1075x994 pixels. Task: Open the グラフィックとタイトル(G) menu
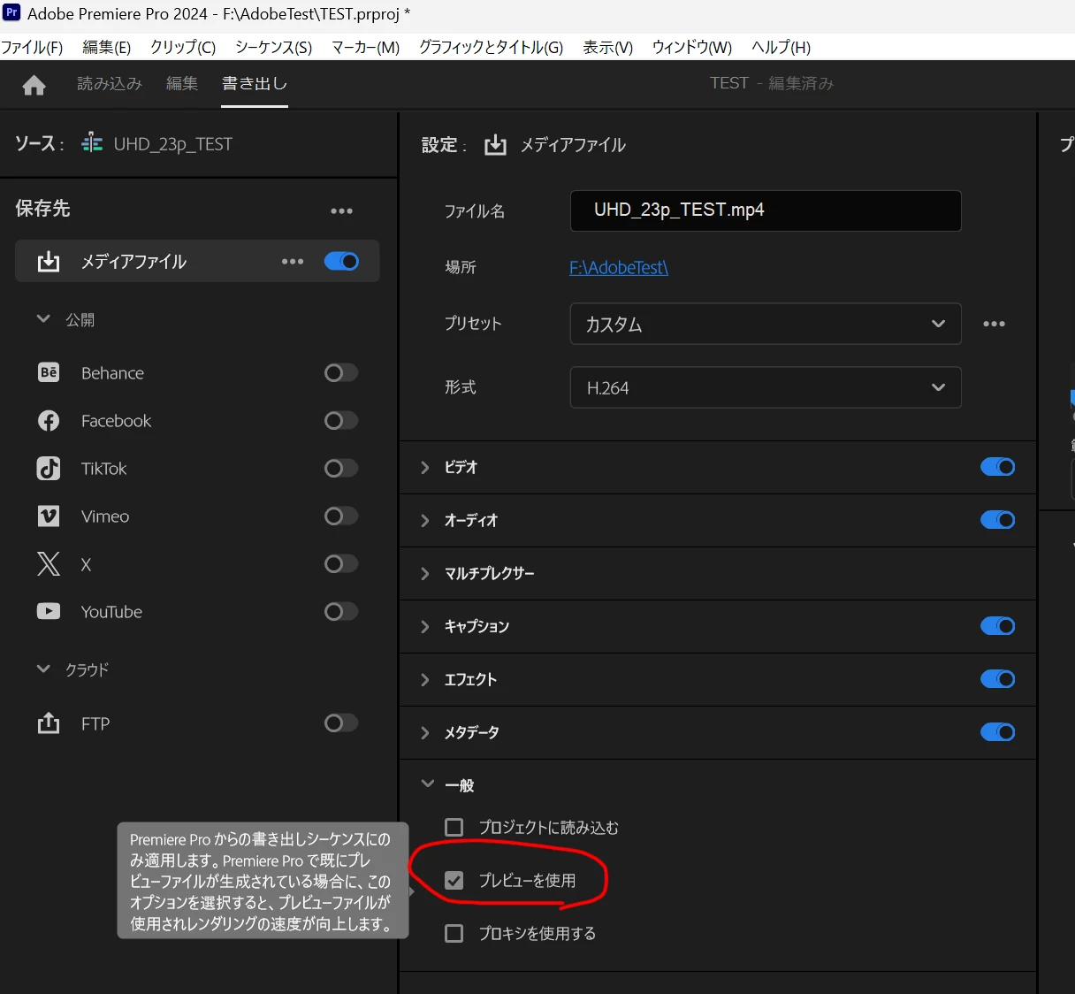tap(492, 47)
